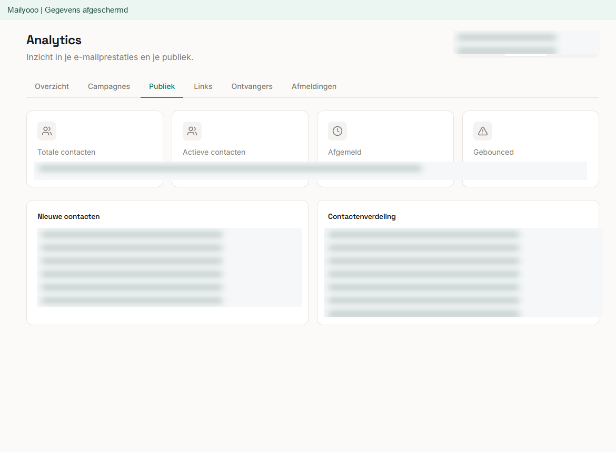Viewport: 616px width, 452px height.
Task: Click the Nieuwe contacten heading
Action: coord(68,216)
